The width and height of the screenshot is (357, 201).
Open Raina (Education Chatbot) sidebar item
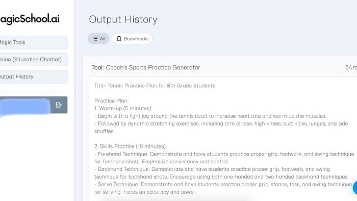coord(34,59)
